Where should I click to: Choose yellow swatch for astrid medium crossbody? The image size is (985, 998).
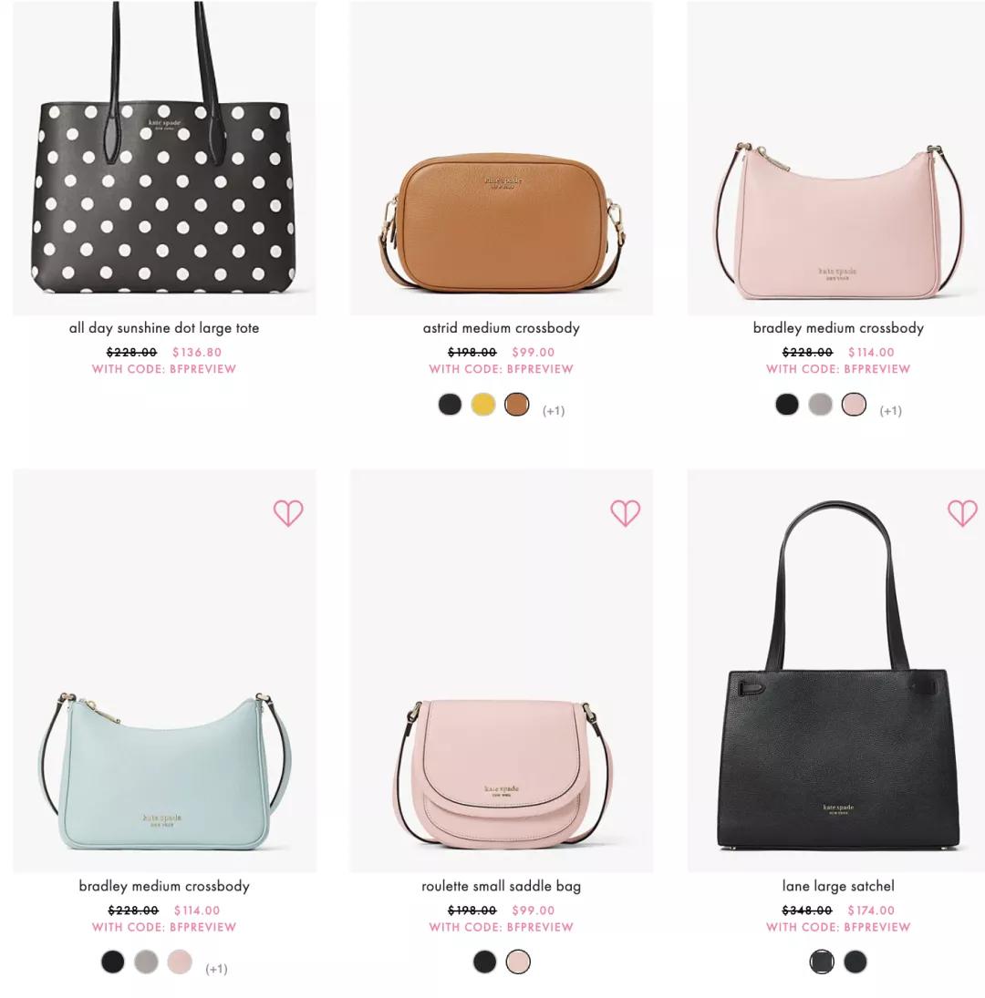(x=483, y=404)
